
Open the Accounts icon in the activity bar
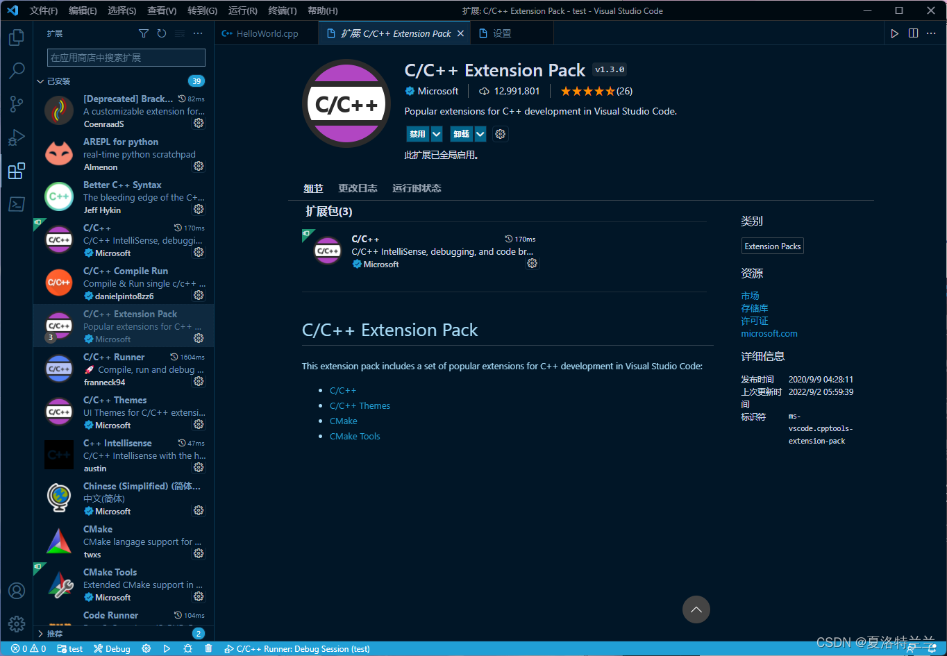(x=17, y=591)
